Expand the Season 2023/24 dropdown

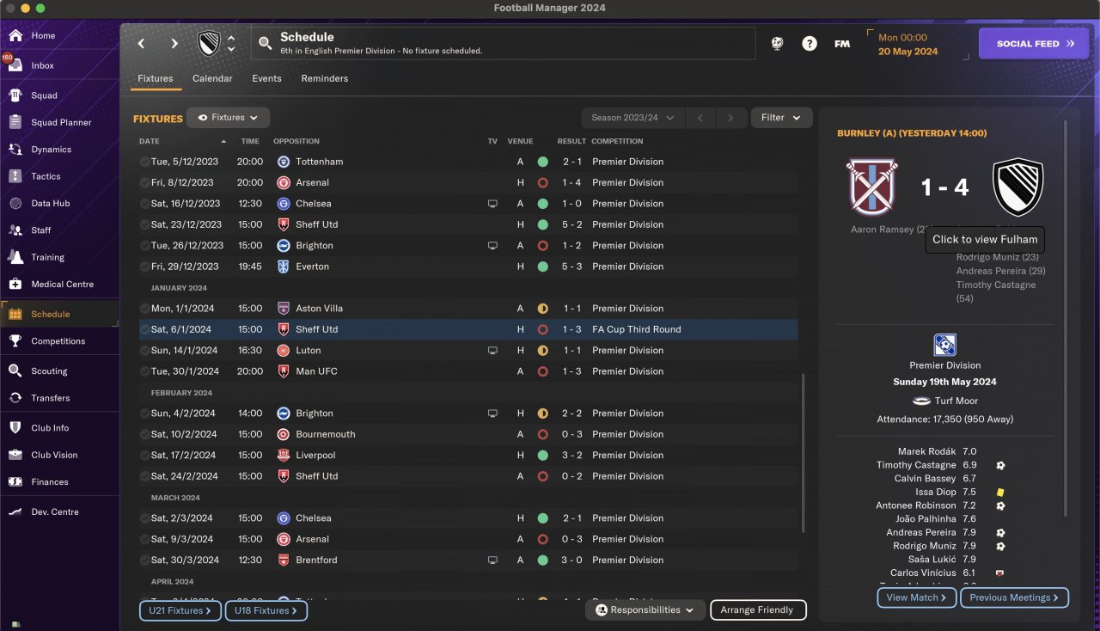632,118
